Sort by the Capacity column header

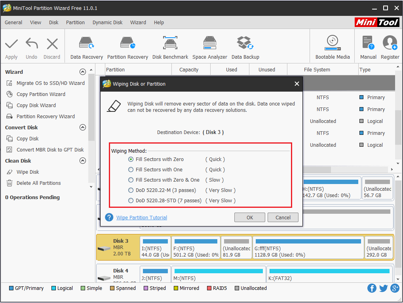(191, 69)
